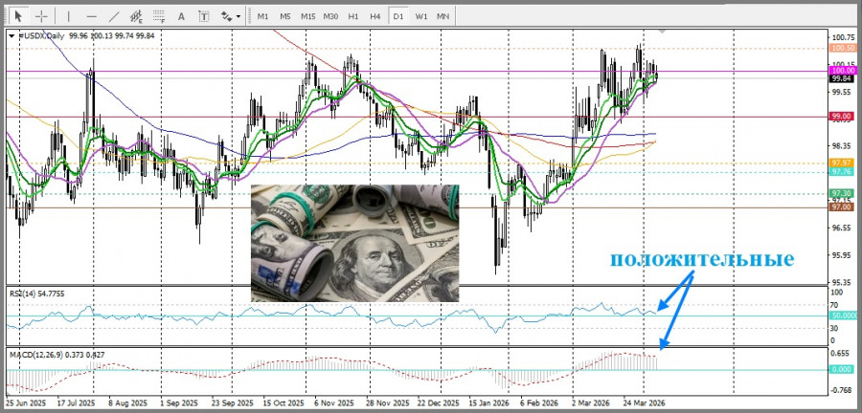Click the grey chart shift marker at top
The height and width of the screenshot is (413, 862).
tap(663, 33)
